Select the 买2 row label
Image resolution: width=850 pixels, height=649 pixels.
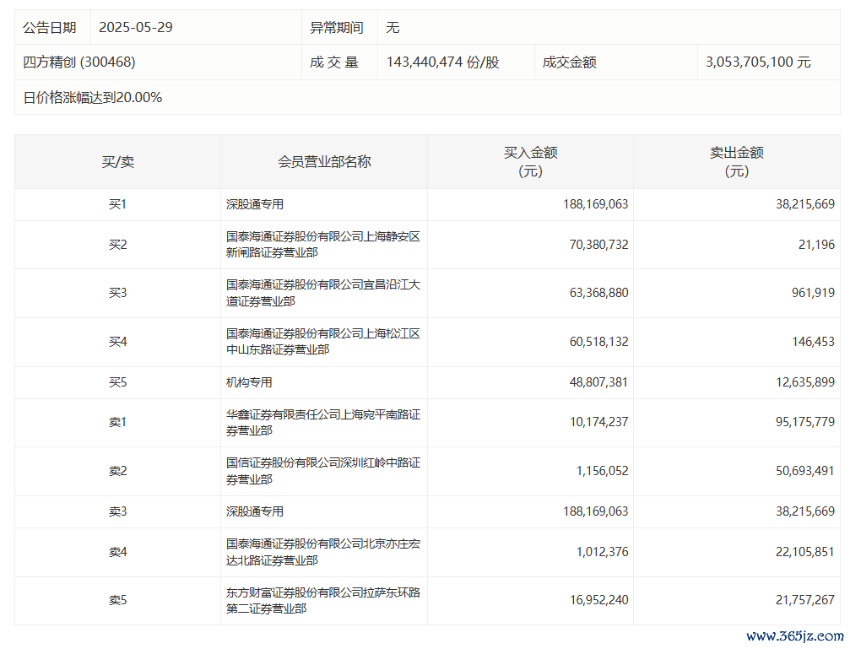point(117,245)
